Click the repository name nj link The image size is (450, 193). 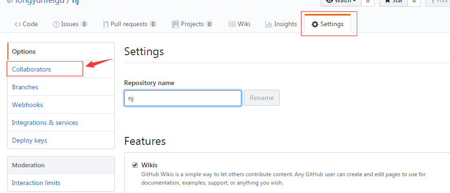coord(75,2)
